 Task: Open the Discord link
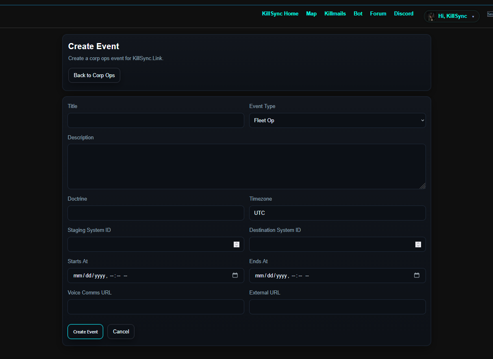pos(404,14)
